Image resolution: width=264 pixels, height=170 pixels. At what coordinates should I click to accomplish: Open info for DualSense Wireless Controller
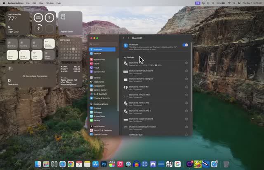186,127
